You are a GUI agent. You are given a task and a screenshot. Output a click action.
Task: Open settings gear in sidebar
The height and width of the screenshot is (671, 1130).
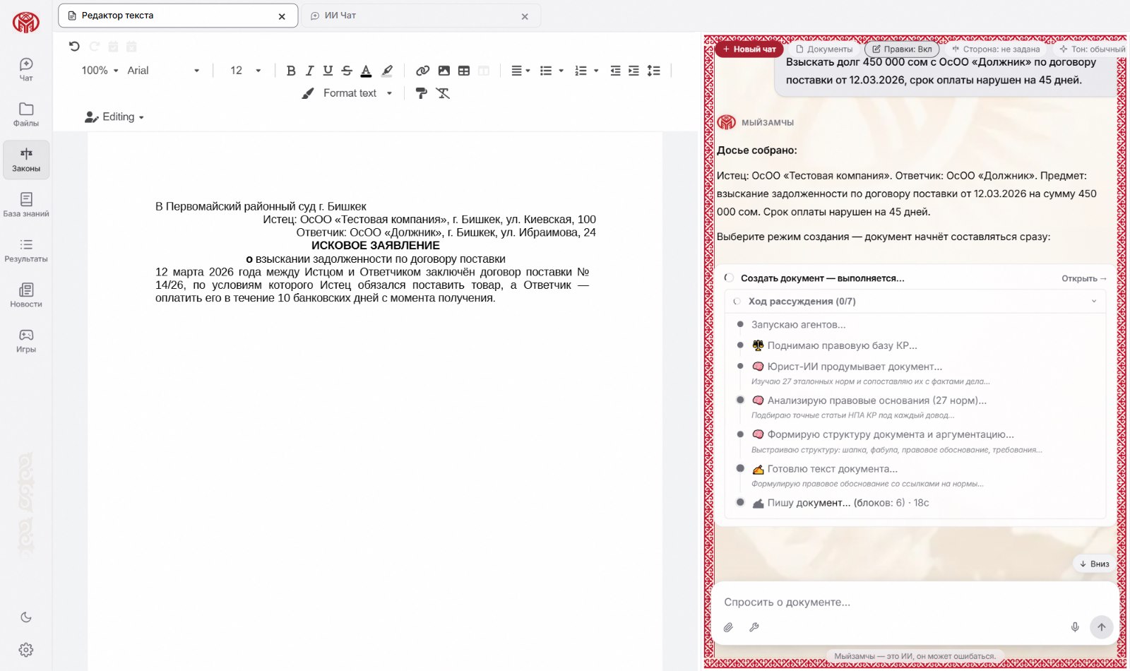click(26, 650)
